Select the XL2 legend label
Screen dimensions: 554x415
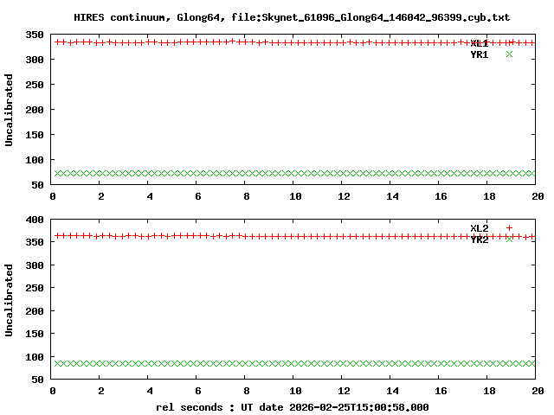pyautogui.click(x=479, y=228)
